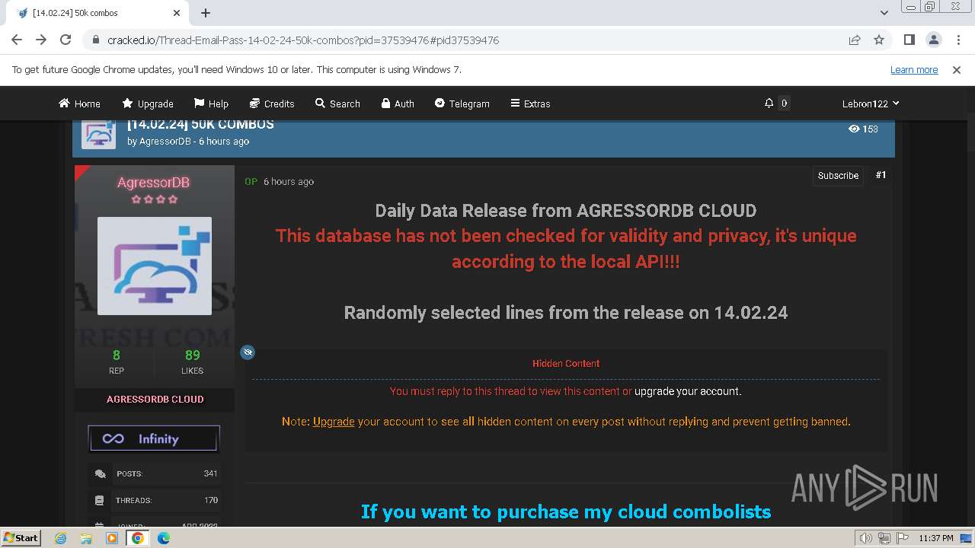The image size is (975, 548).
Task: Click AgressorDB's avatar image
Action: pyautogui.click(x=155, y=266)
